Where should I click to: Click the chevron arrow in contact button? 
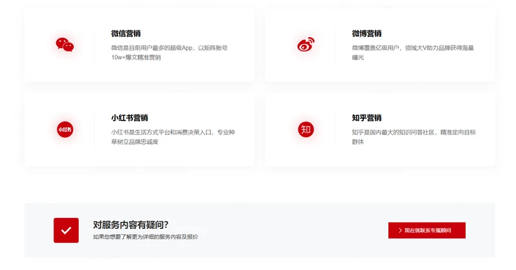(400, 230)
